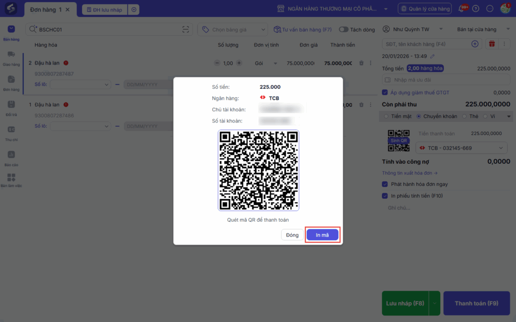
Task: Delete row 2 Đậu hà lan item
Action: coord(361,63)
